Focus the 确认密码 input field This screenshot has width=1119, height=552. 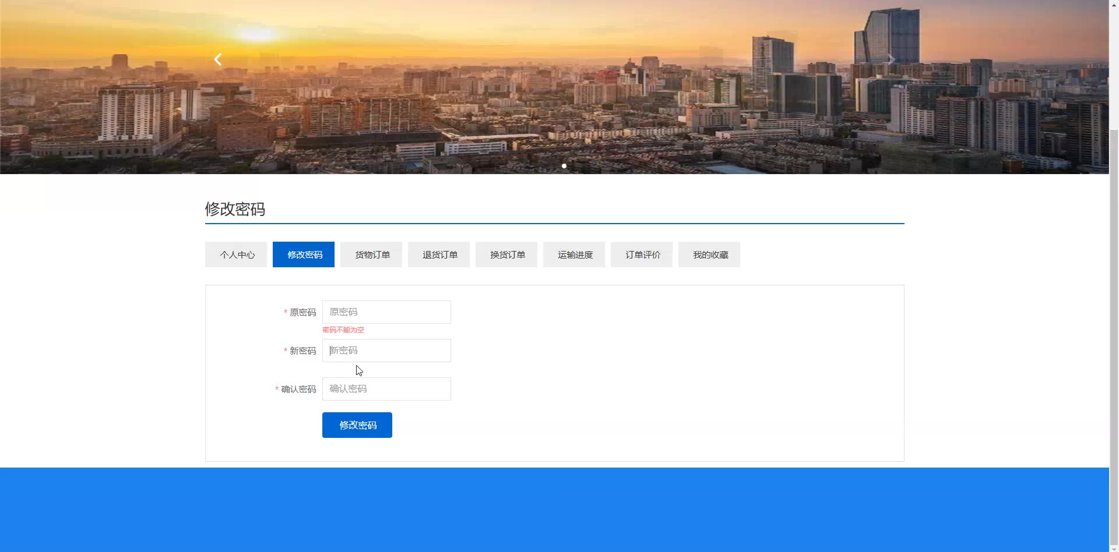click(386, 389)
